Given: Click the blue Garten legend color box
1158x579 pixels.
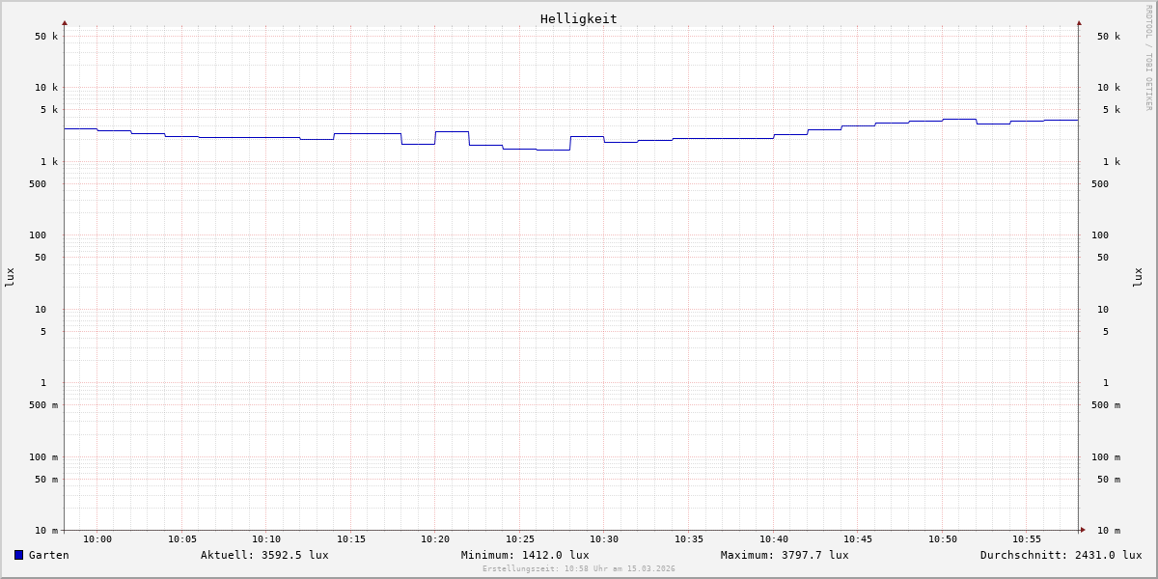Looking at the screenshot, I should click(x=18, y=555).
